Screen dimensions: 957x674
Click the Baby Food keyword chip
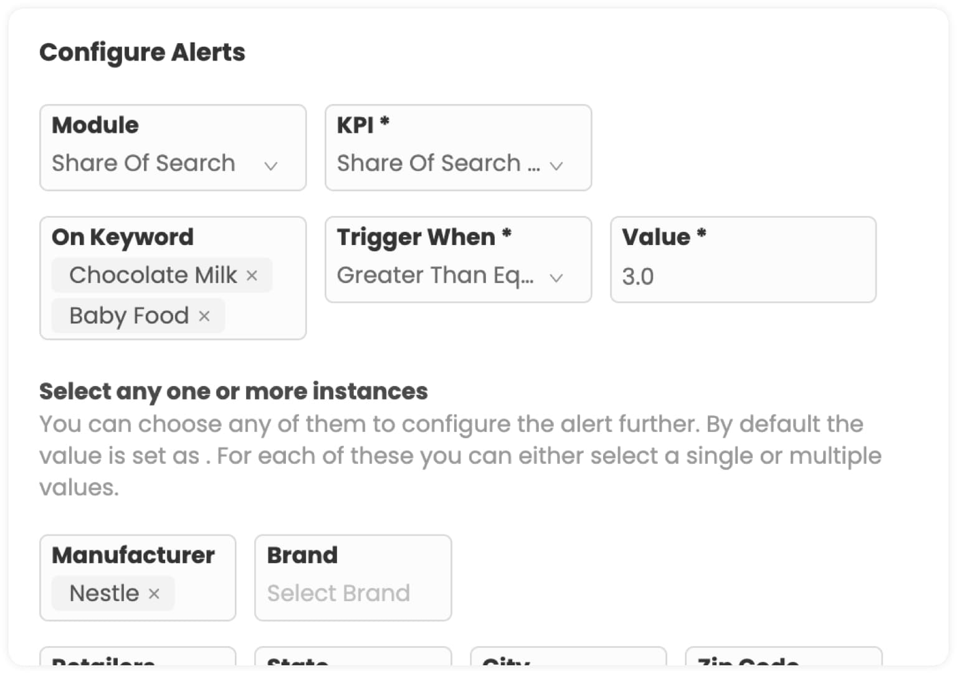point(129,315)
